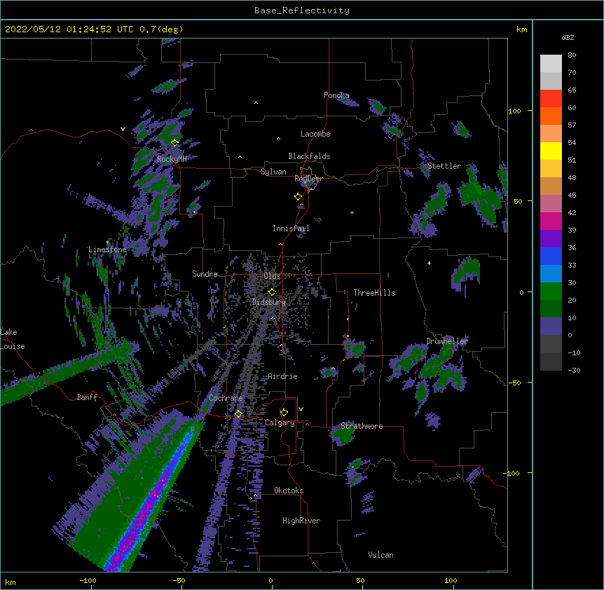
Task: Click the Lacombe city label
Action: 315,134
